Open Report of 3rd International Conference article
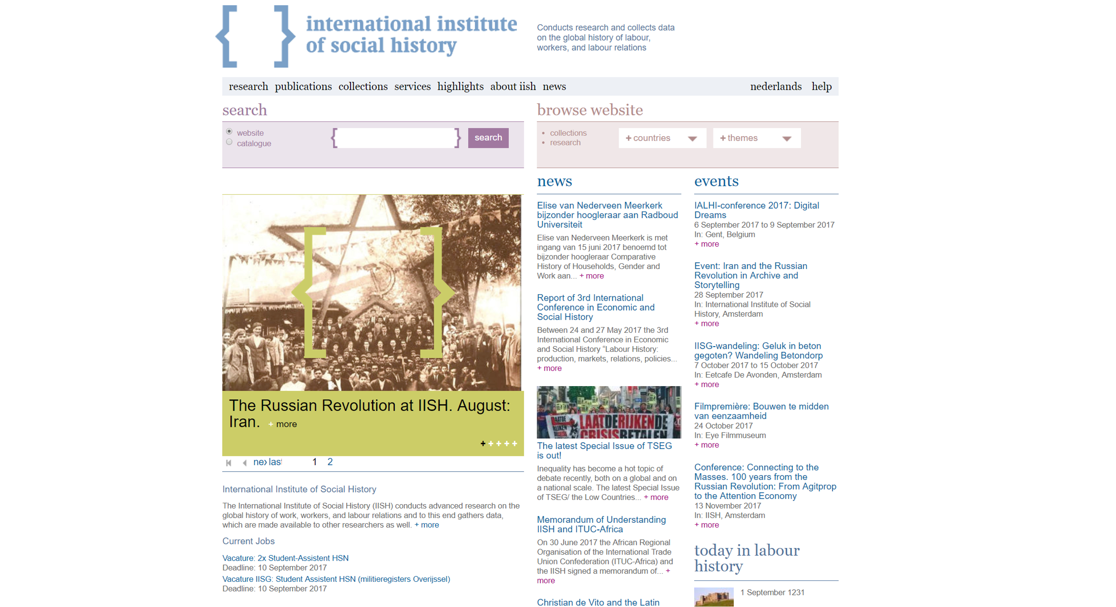This screenshot has width=1116, height=607. (x=596, y=307)
